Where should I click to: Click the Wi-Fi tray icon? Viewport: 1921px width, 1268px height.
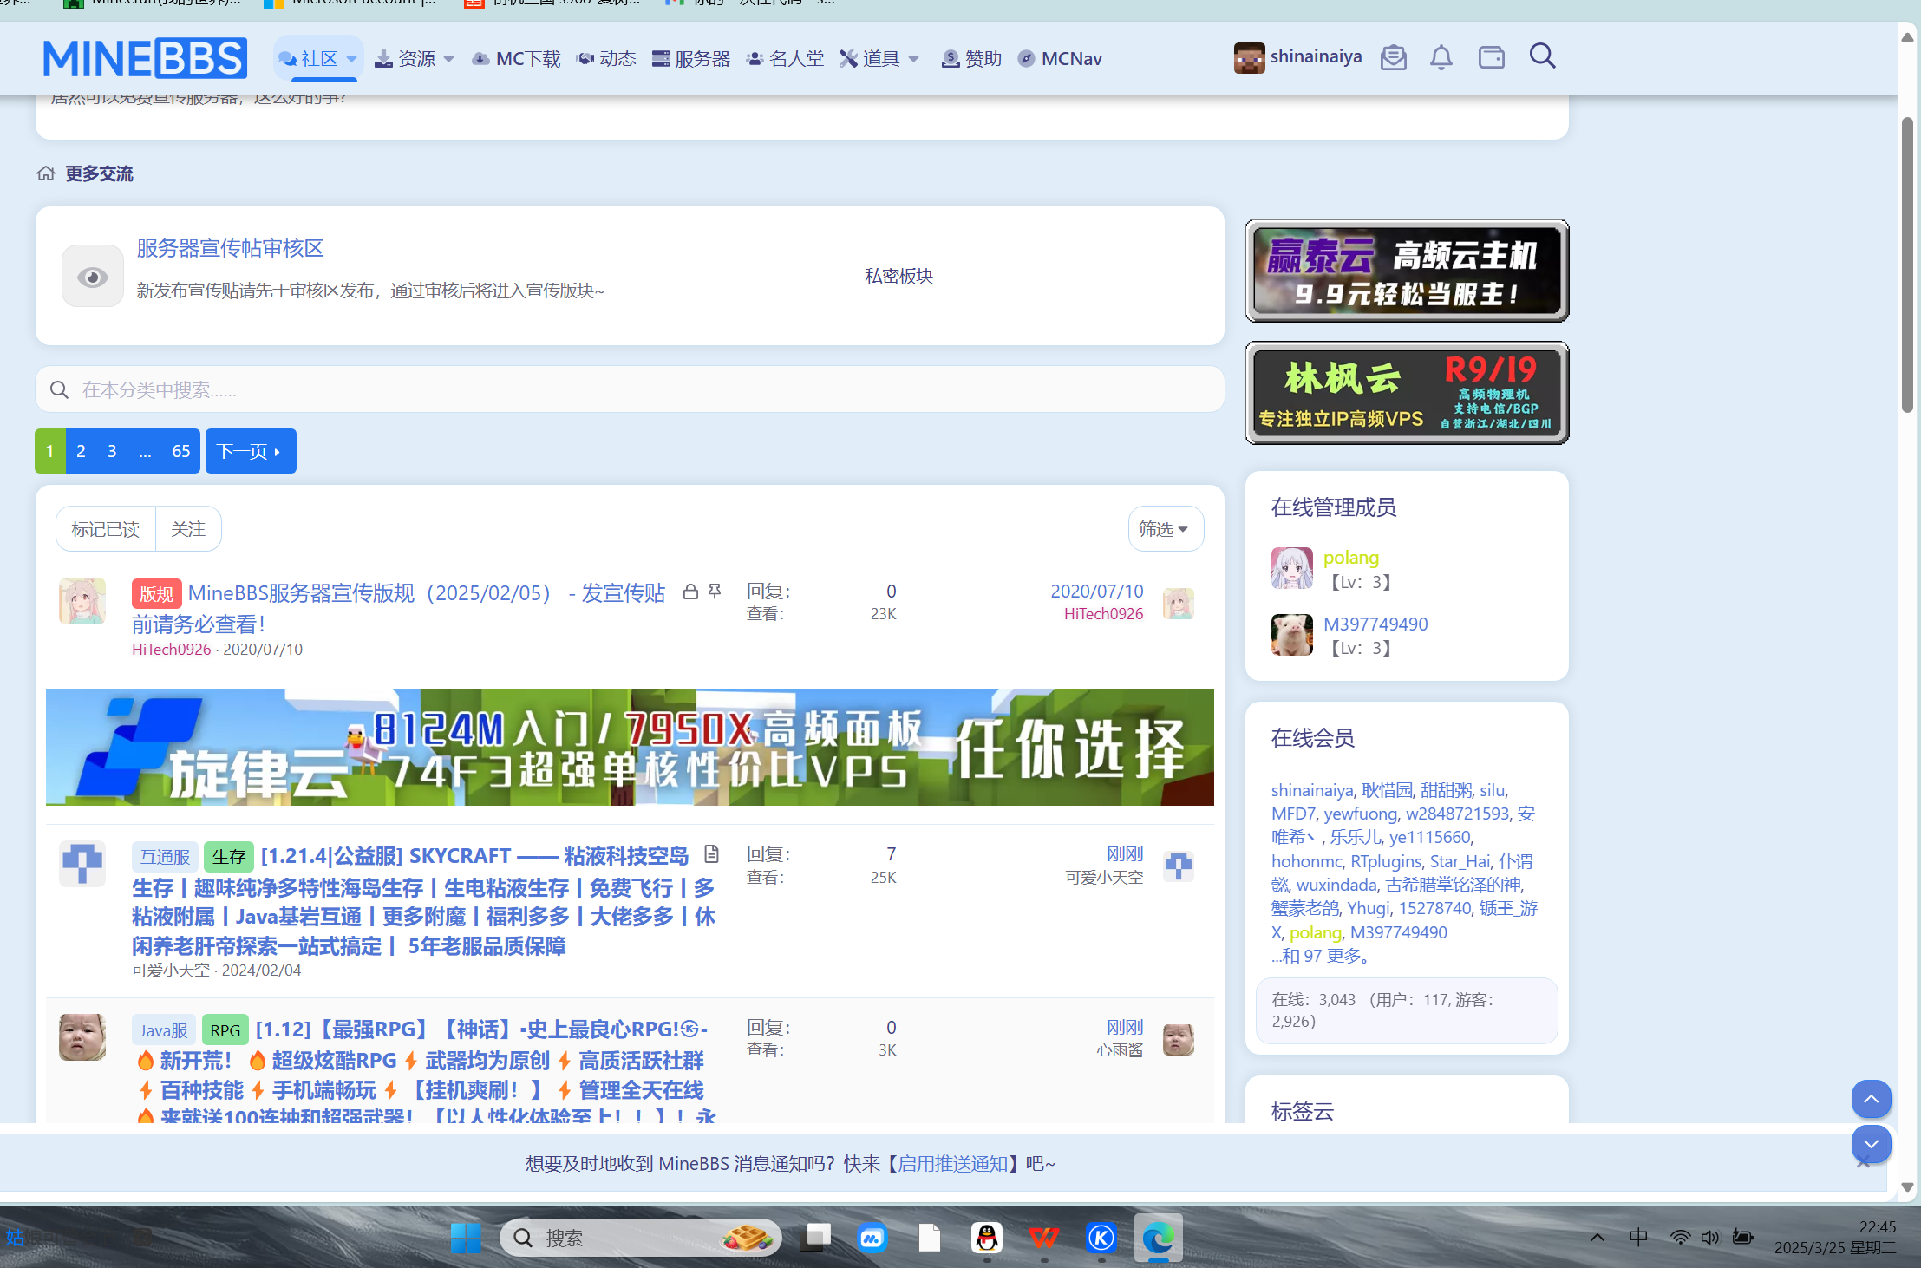click(x=1680, y=1238)
